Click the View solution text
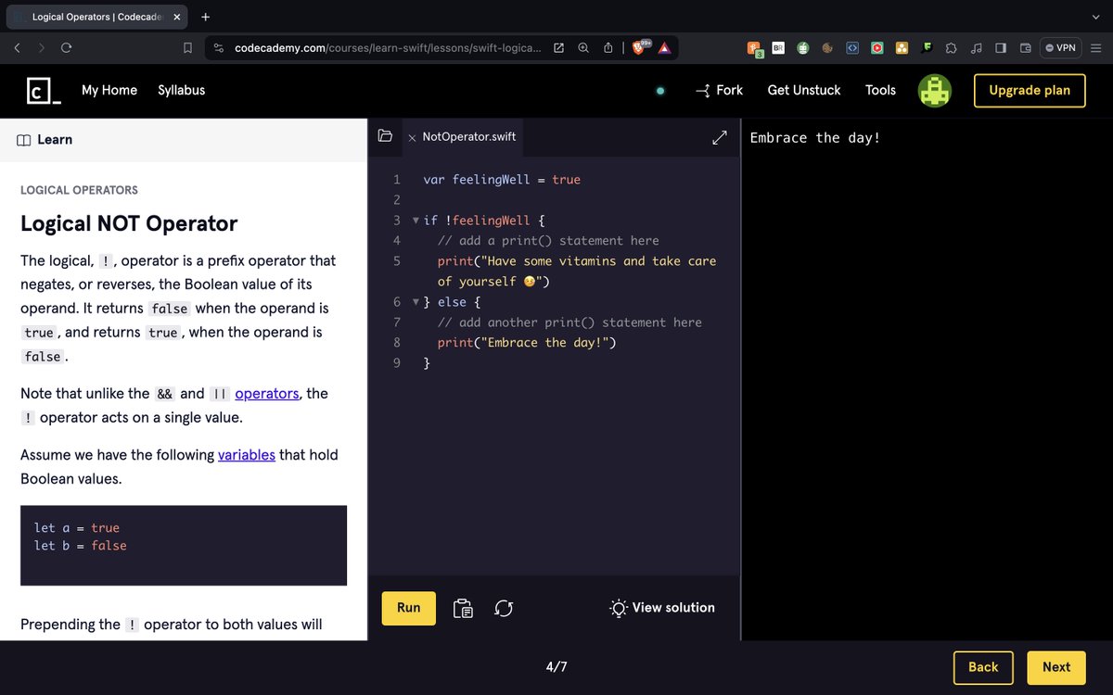 point(673,608)
